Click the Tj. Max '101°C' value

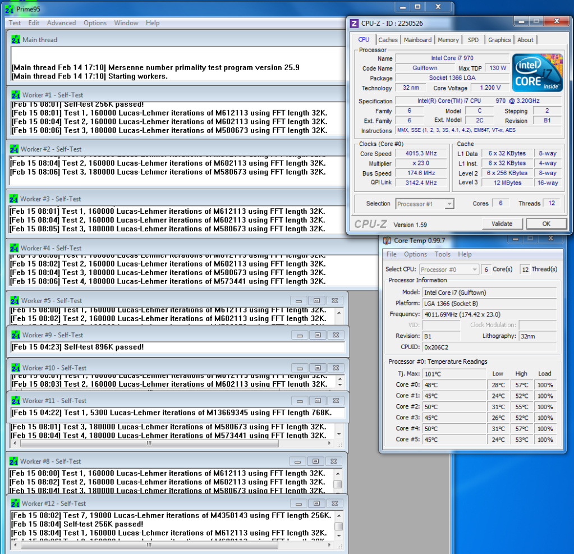click(x=454, y=374)
